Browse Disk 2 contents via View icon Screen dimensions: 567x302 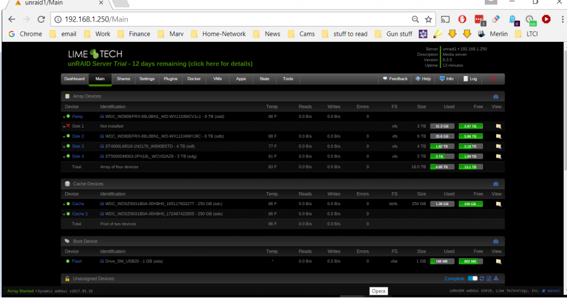[498, 137]
